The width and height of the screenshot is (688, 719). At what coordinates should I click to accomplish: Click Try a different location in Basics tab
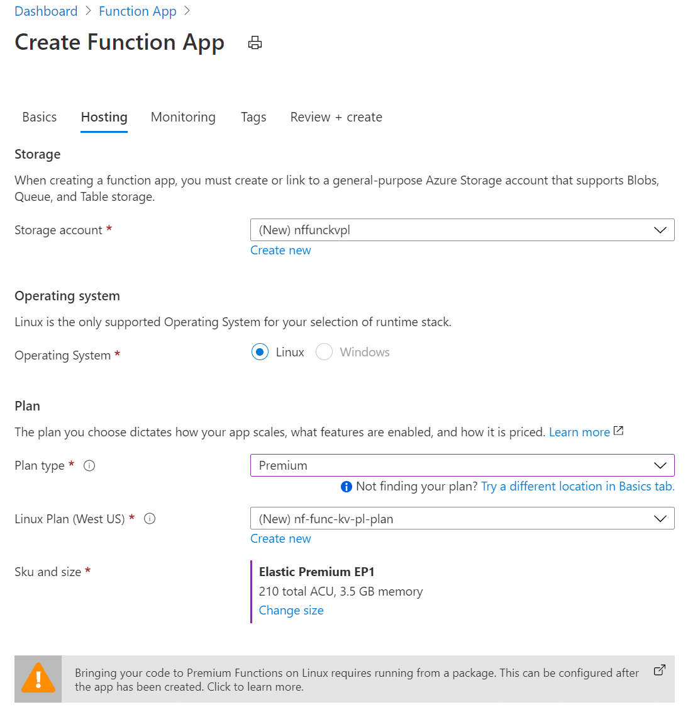[x=577, y=486]
